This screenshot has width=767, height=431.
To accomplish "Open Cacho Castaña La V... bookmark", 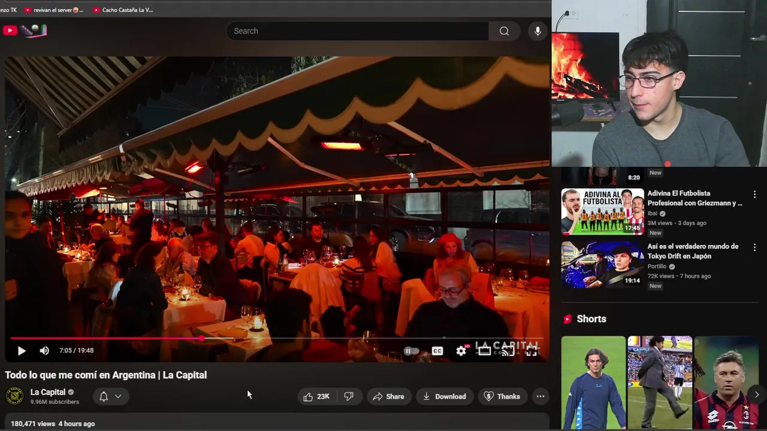I will coord(123,10).
